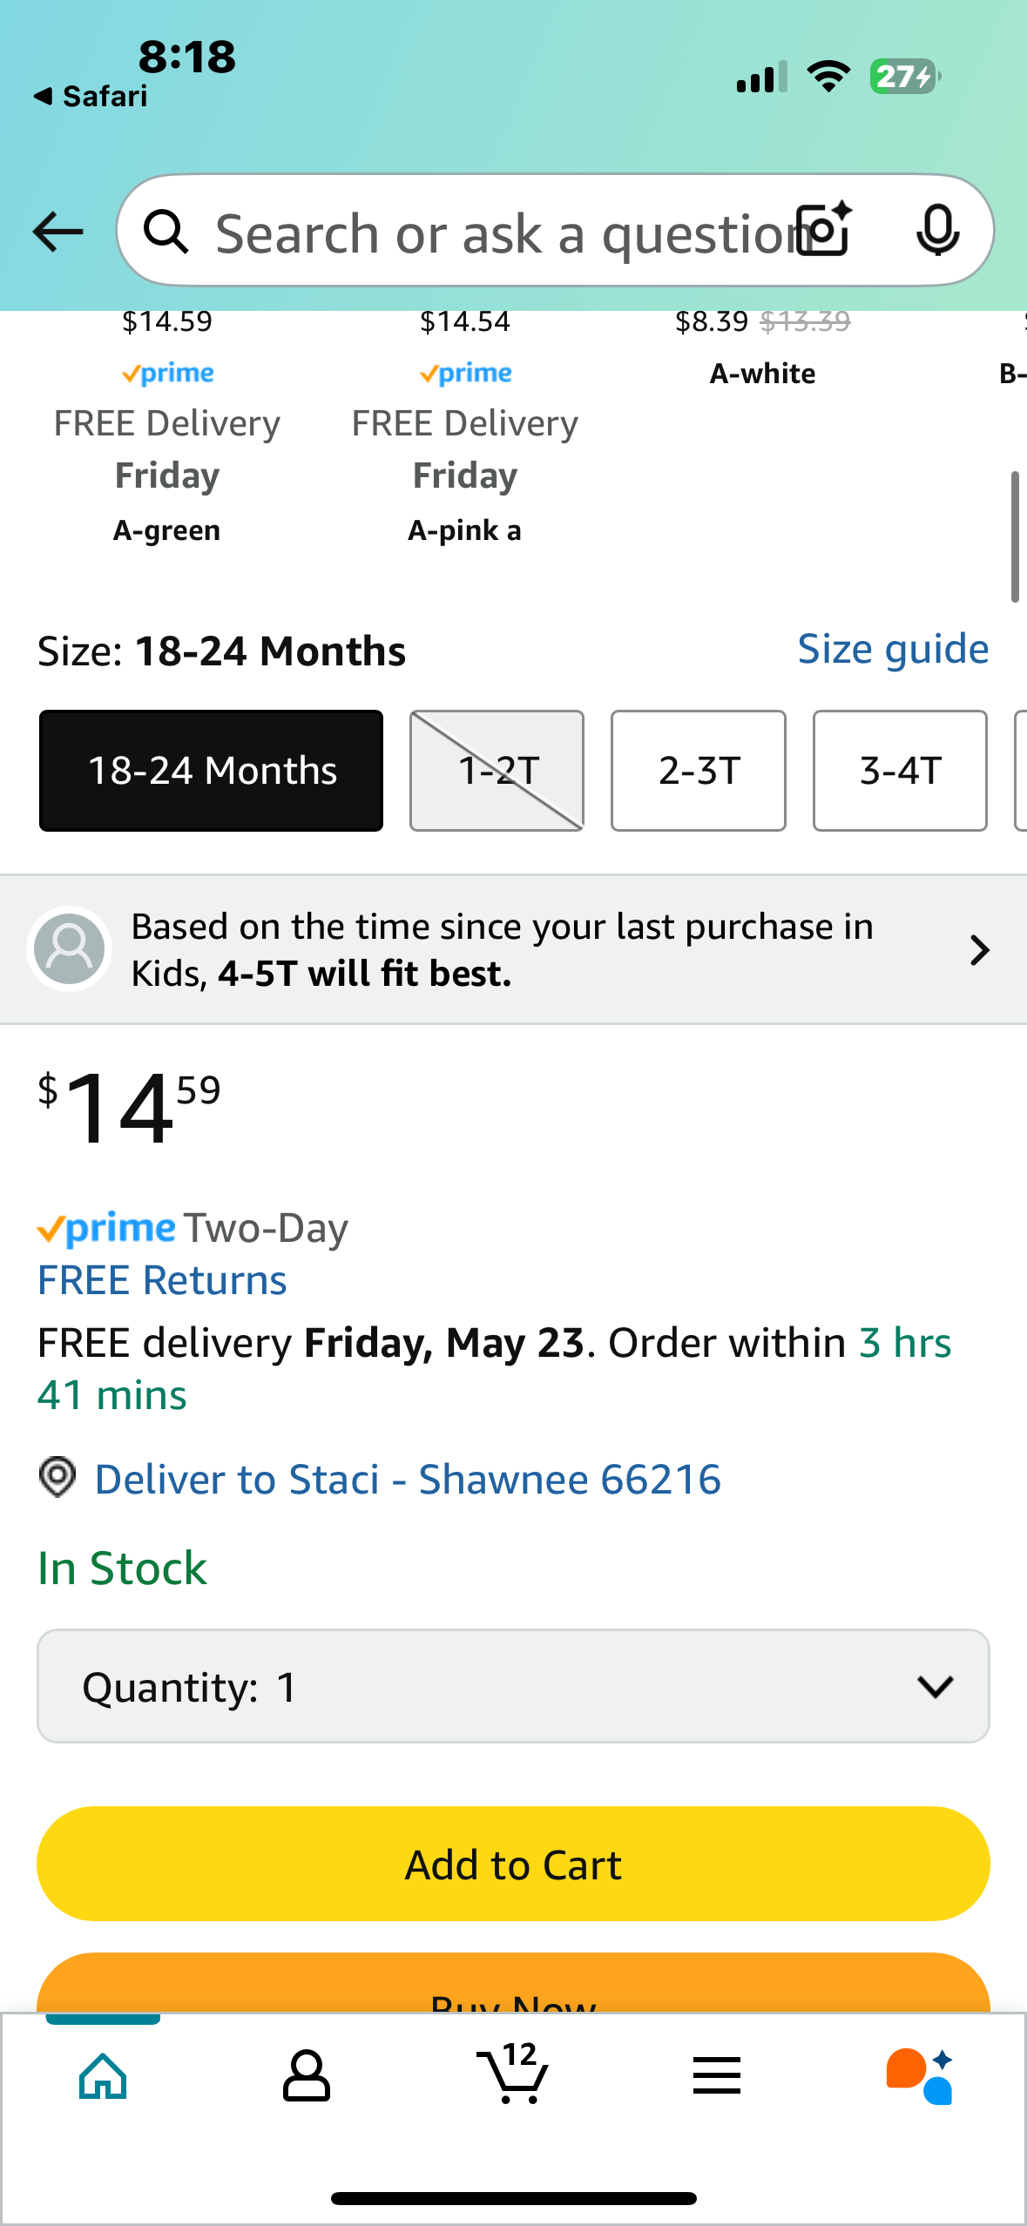Select the A-white color variant
This screenshot has width=1027, height=2226.
[763, 373]
